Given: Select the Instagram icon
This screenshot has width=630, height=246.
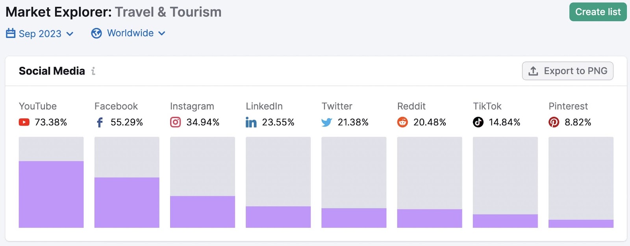Looking at the screenshot, I should click(176, 122).
